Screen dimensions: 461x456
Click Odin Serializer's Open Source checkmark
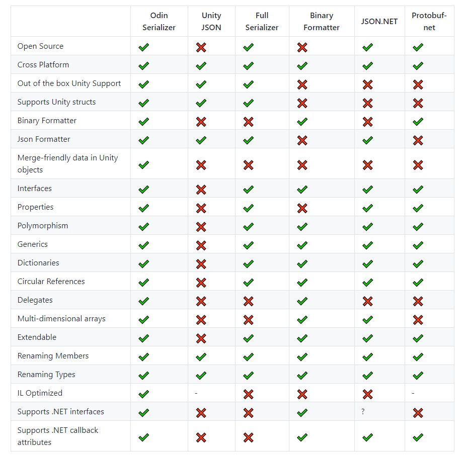pos(144,47)
